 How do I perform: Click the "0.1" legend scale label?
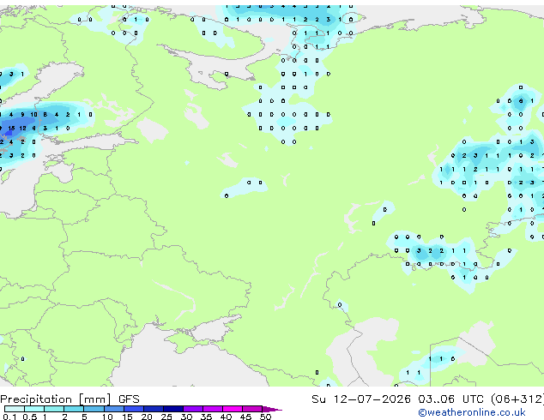click(x=9, y=417)
